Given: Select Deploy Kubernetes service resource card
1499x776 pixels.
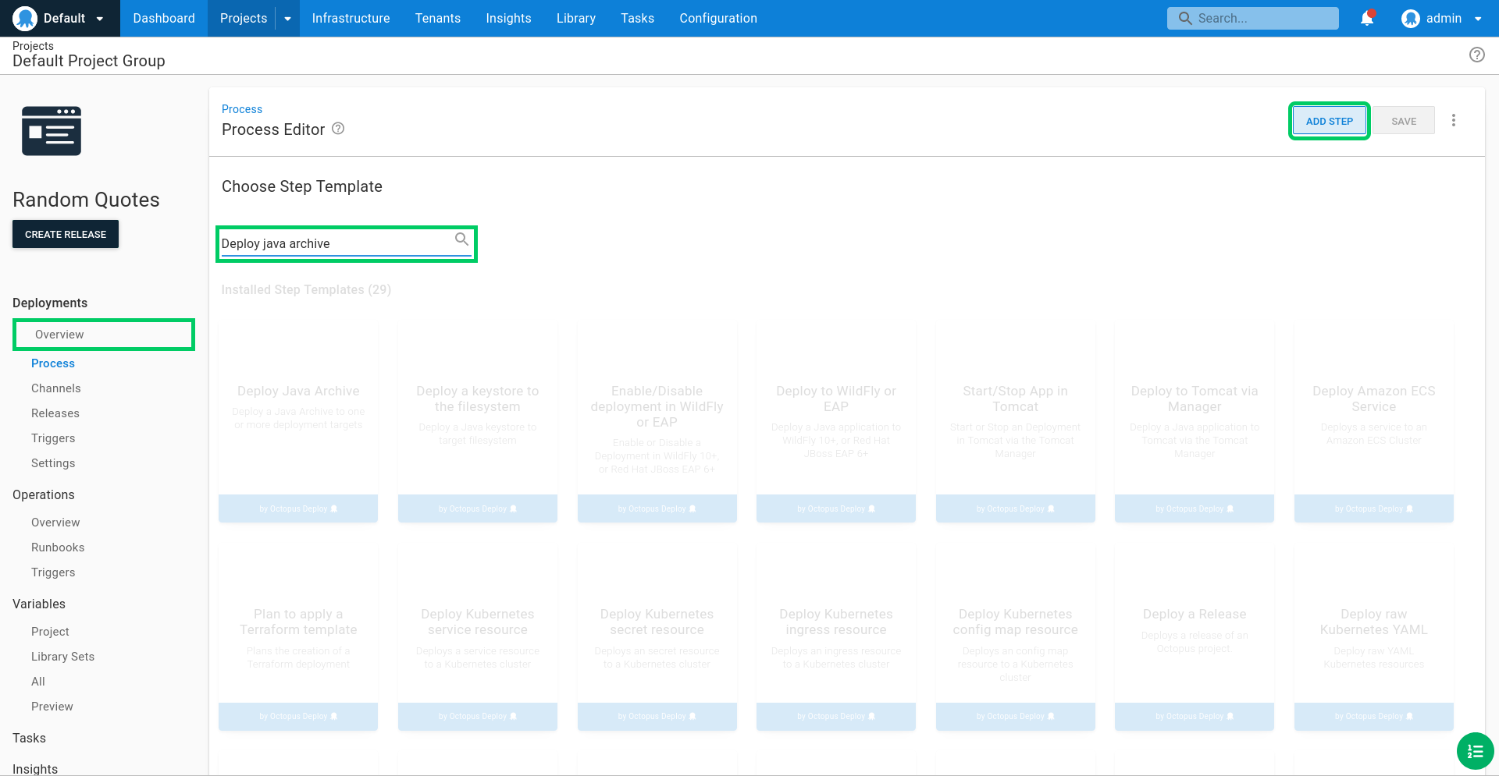Looking at the screenshot, I should pos(478,639).
